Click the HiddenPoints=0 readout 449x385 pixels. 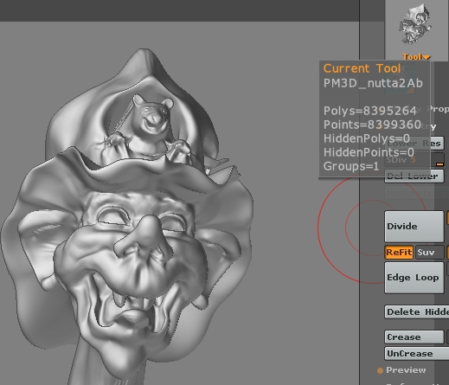(x=369, y=152)
